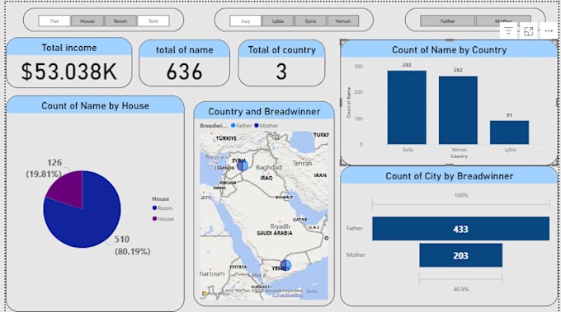Click the House legend color marker
Image resolution: width=561 pixels, height=312 pixels.
point(154,218)
